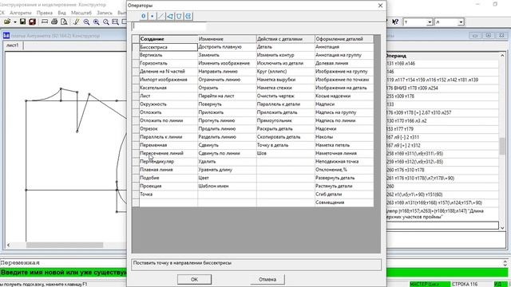Select the Вертикаль operator
The width and height of the screenshot is (511, 287).
pos(168,55)
